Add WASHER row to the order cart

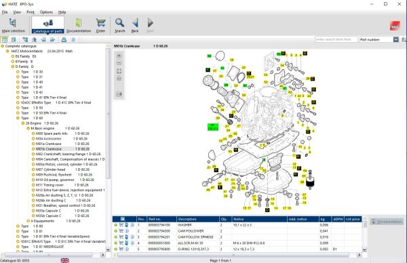tap(121, 225)
